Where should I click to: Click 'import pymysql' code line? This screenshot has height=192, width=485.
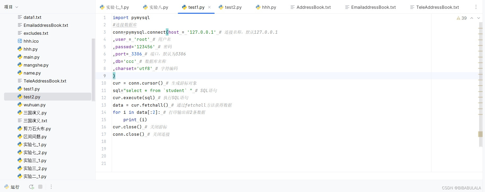(x=131, y=18)
